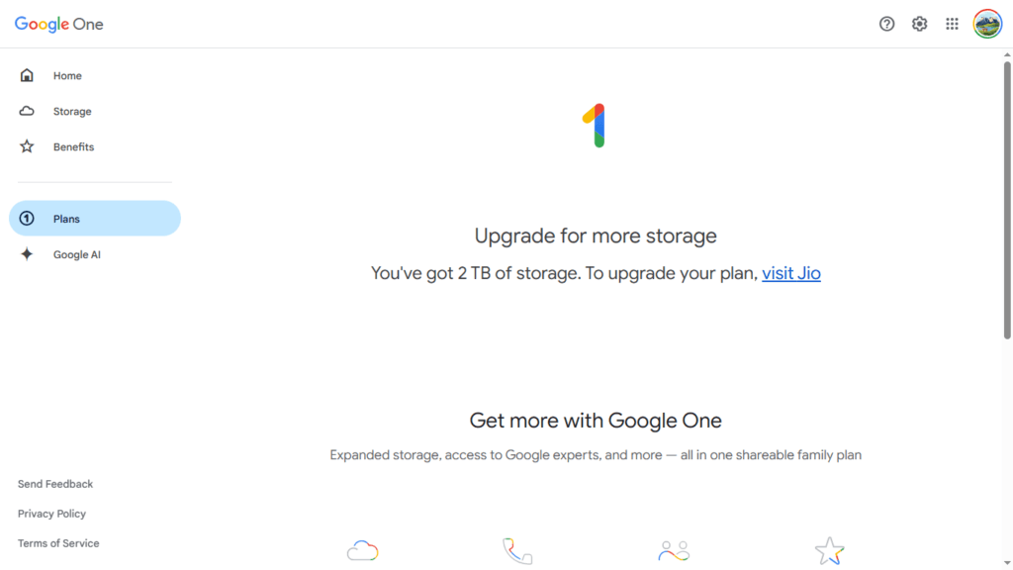Click the Storage cloud icon in sidebar
1013x570 pixels.
[27, 111]
